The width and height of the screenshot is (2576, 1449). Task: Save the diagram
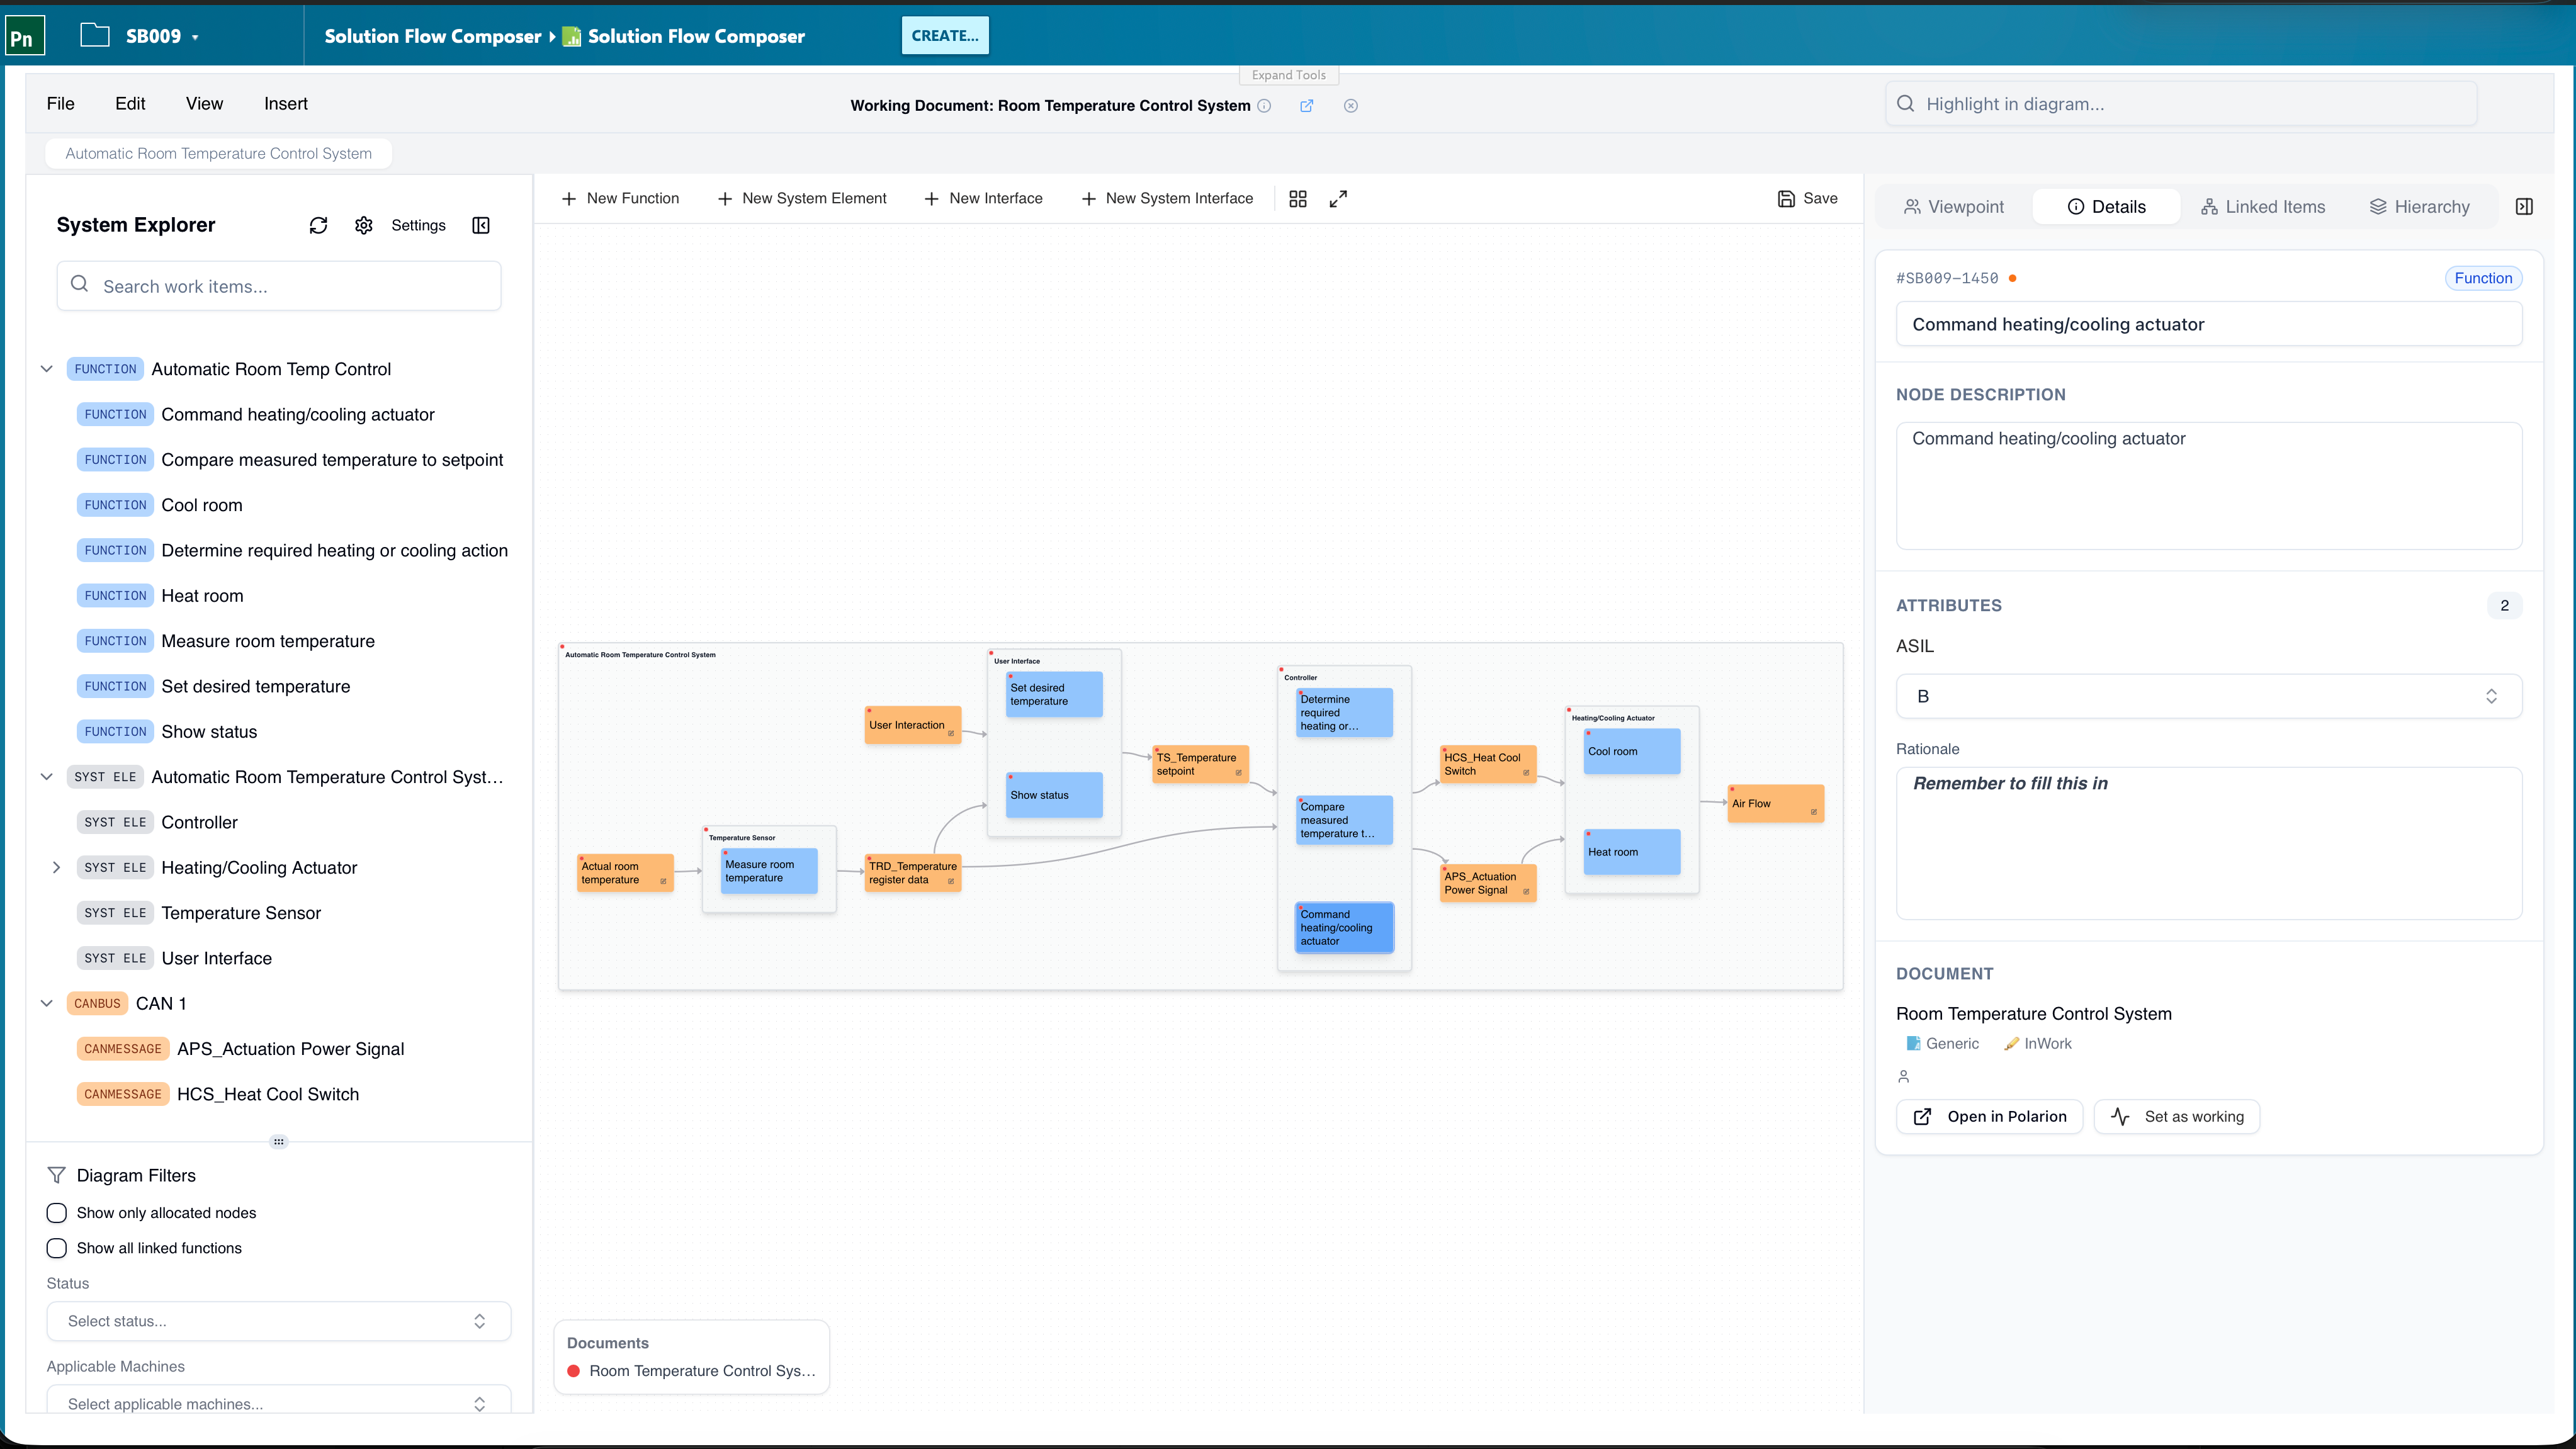[1808, 198]
